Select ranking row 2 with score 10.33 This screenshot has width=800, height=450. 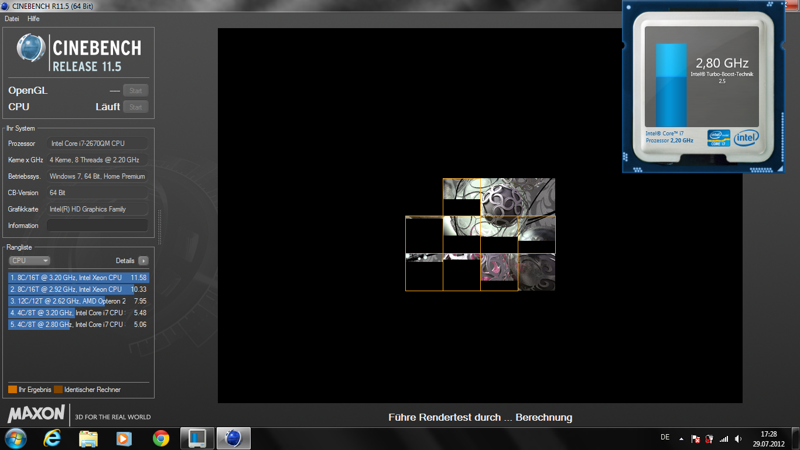pyautogui.click(x=78, y=289)
